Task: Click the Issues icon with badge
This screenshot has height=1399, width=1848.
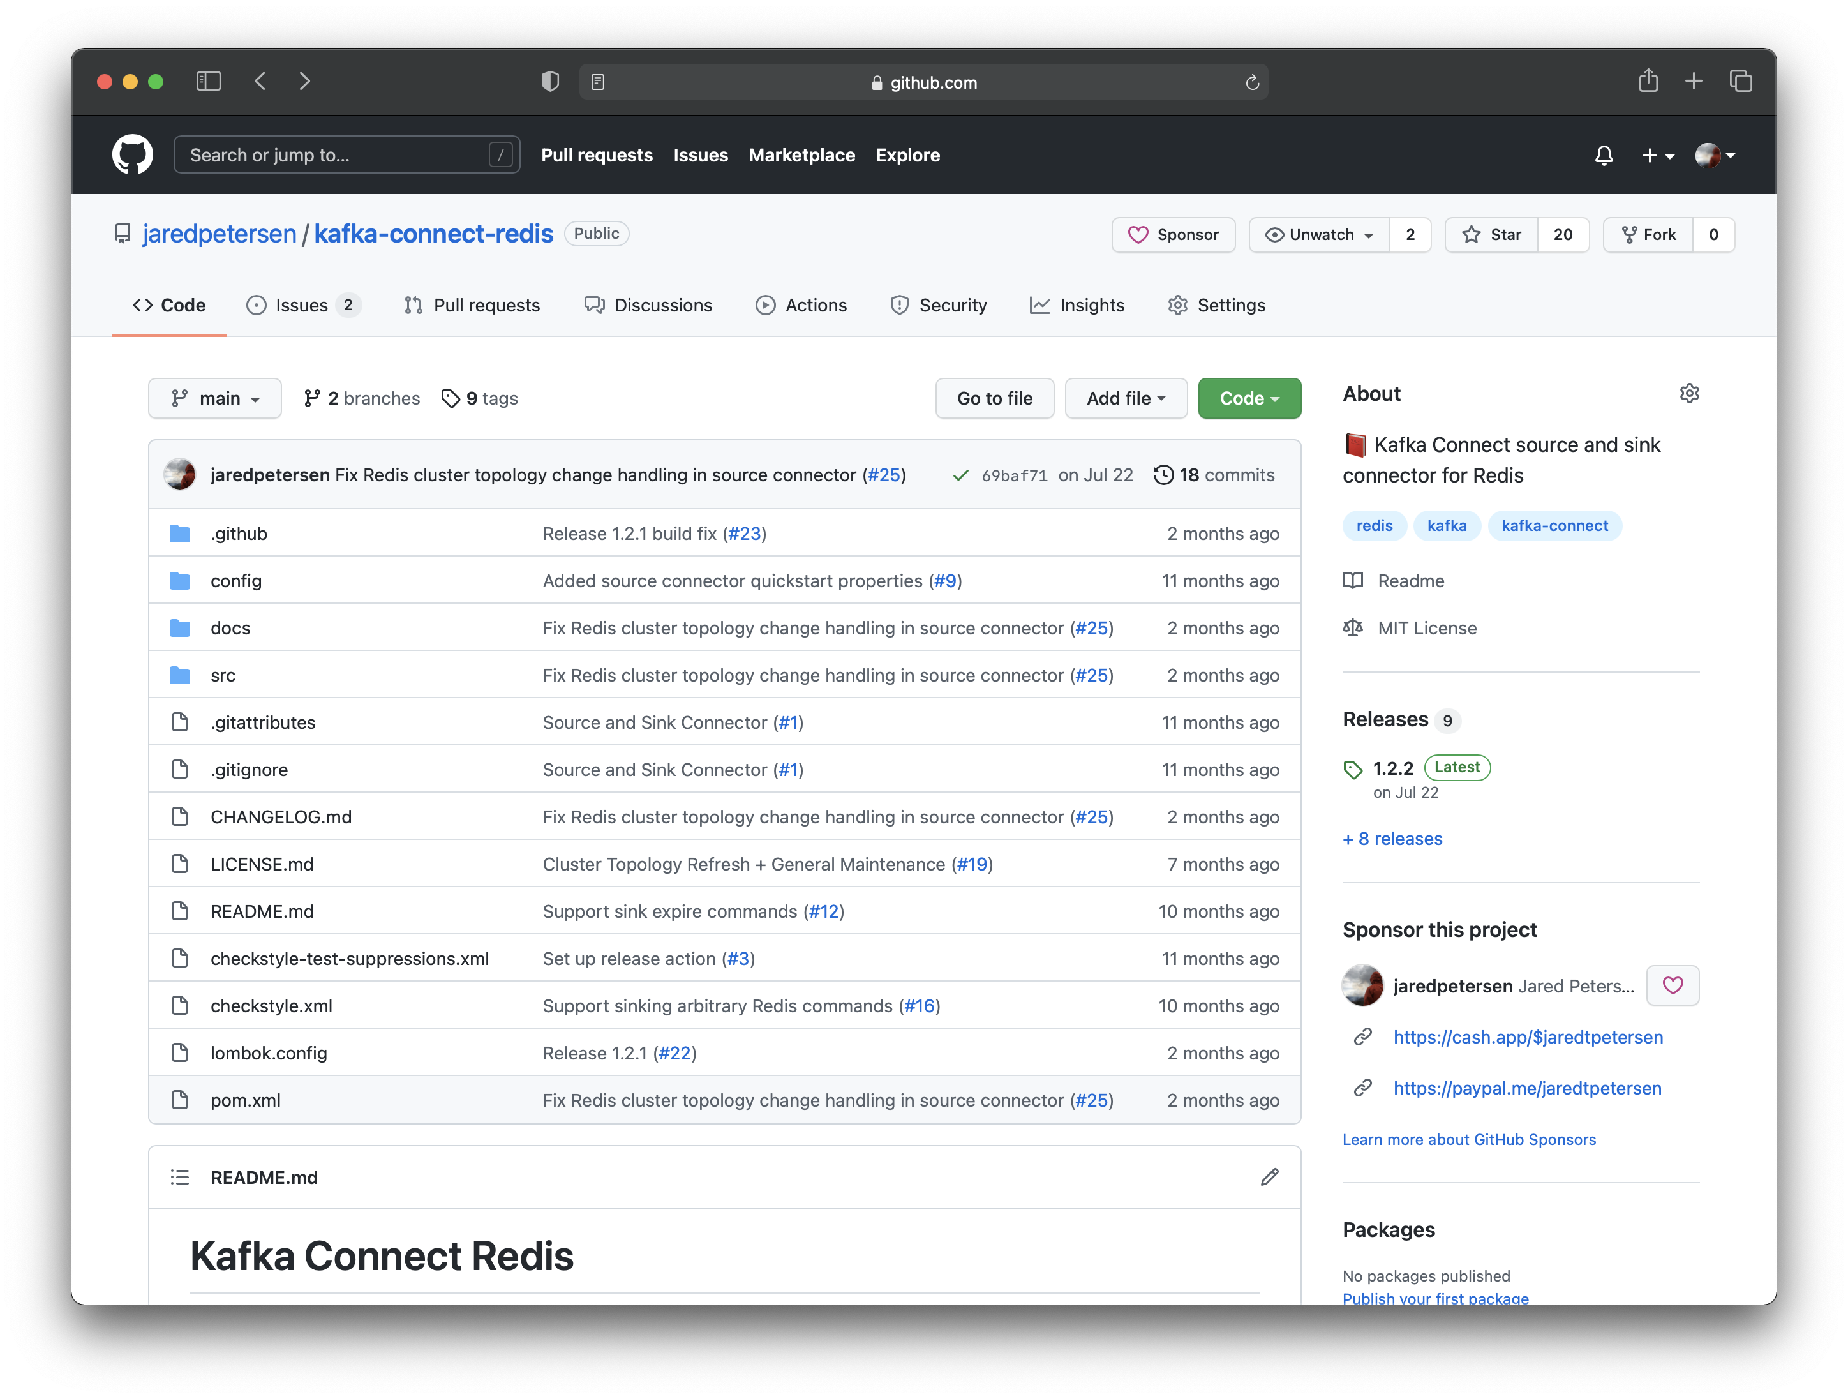Action: pyautogui.click(x=302, y=304)
